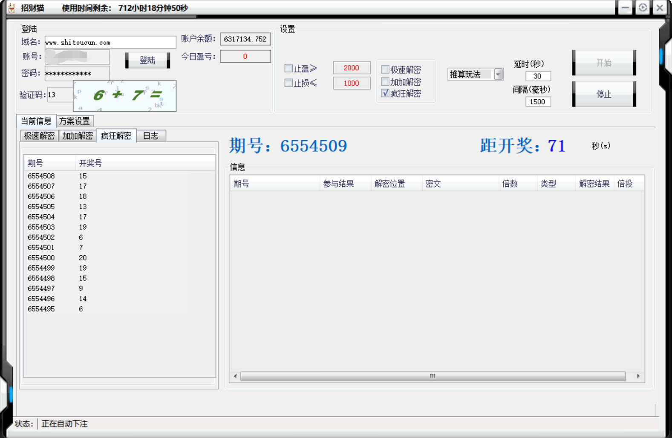The image size is (672, 438).
Task: Click right arrow of horizontal scrollbar
Action: (638, 376)
